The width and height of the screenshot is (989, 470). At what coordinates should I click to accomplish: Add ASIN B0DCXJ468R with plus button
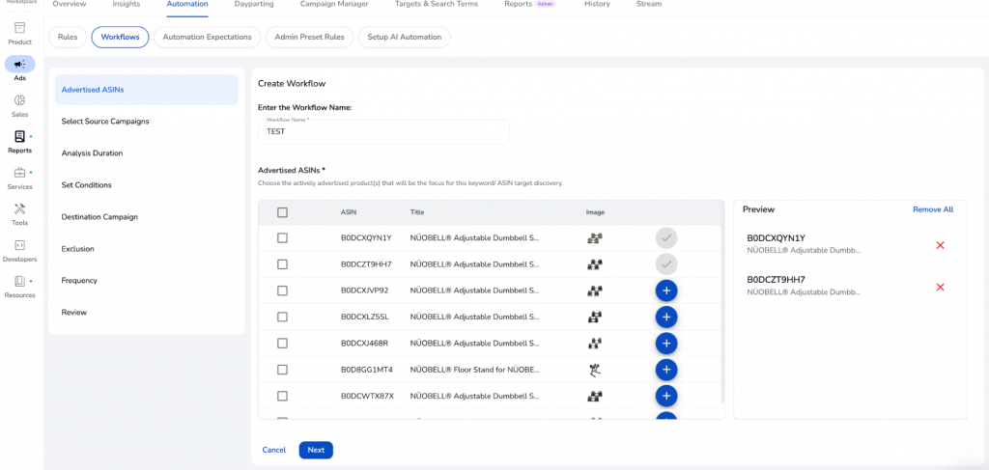click(666, 344)
